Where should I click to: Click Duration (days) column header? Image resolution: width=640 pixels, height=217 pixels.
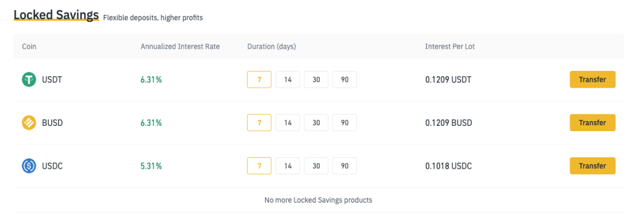271,46
